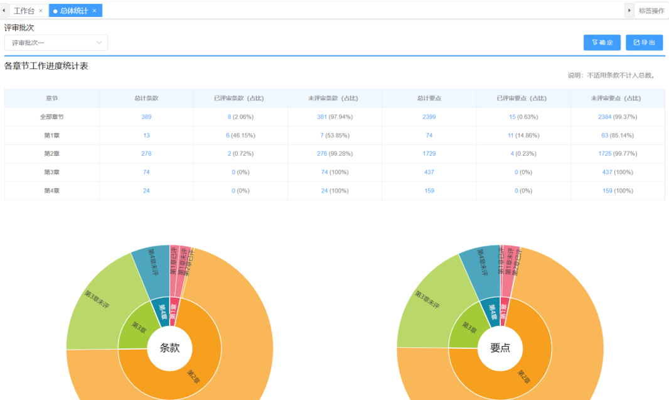Open 第2章 unreviewed points link 1725

(604, 154)
